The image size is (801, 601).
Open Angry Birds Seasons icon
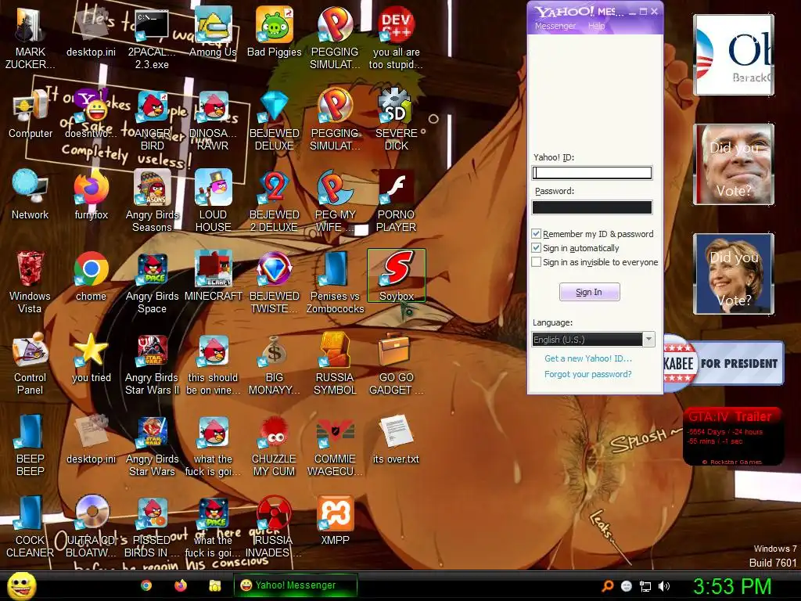153,201
